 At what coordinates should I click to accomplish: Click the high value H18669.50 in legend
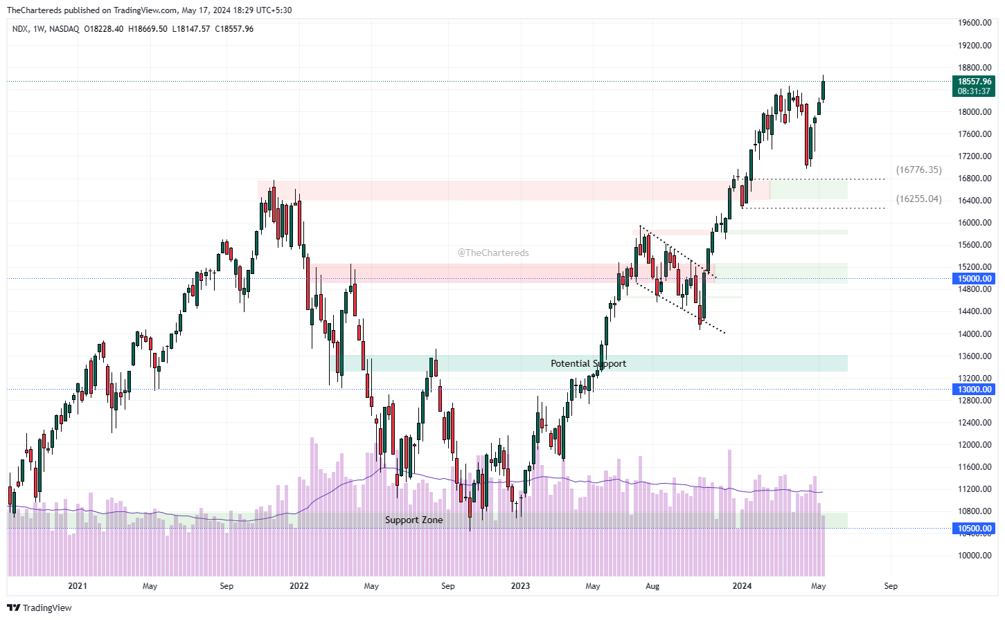click(x=148, y=29)
